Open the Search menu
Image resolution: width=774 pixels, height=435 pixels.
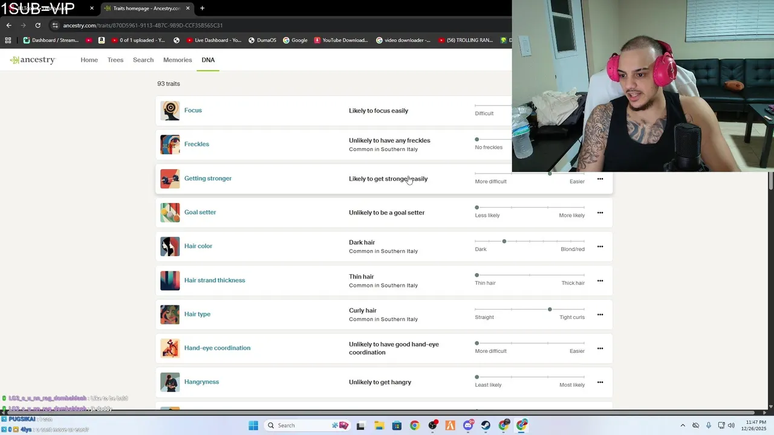[143, 60]
